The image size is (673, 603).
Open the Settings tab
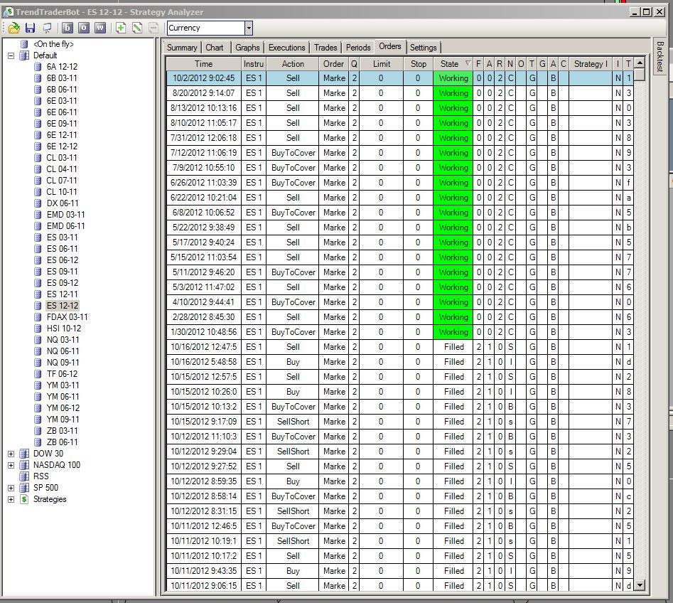423,47
